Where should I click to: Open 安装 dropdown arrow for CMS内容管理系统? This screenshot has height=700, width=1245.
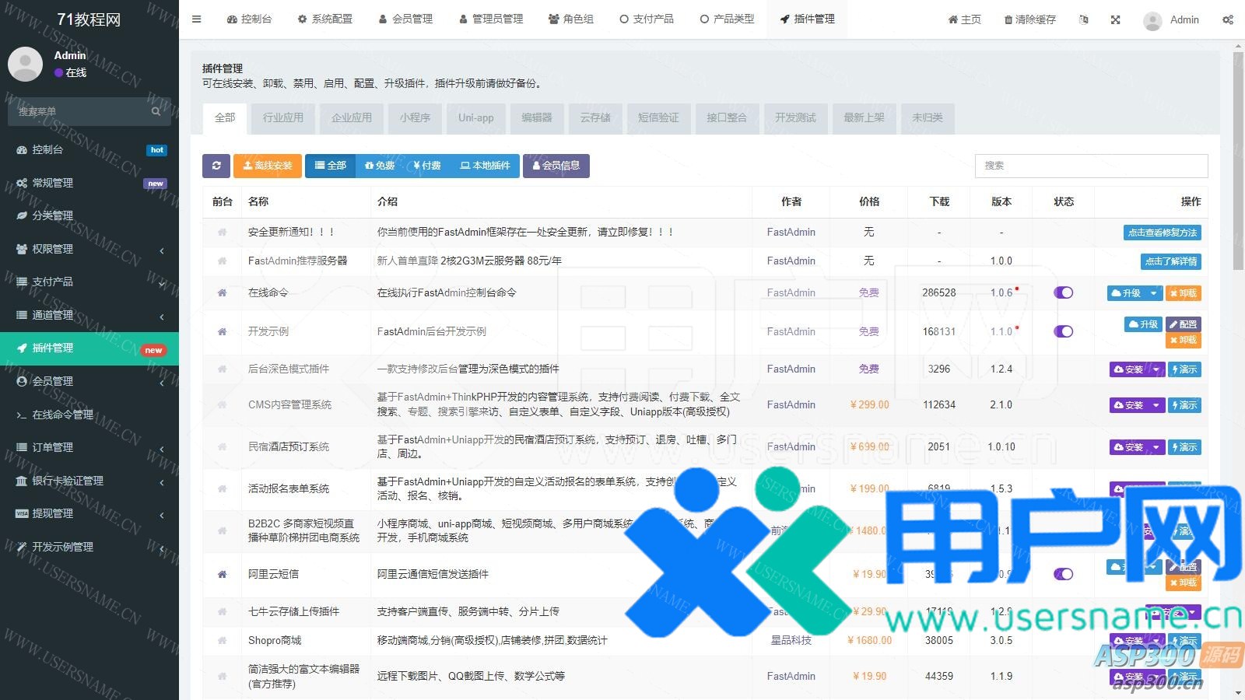[1156, 405]
